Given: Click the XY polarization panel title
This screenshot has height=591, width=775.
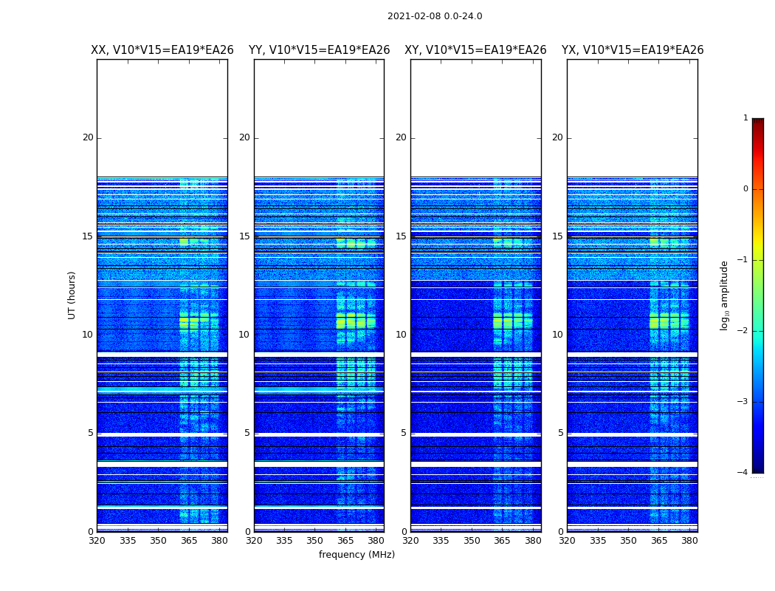Looking at the screenshot, I should click(475, 50).
